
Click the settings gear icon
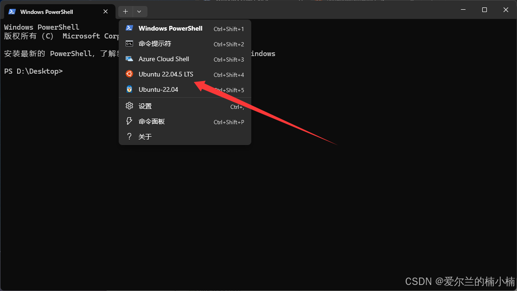point(129,106)
